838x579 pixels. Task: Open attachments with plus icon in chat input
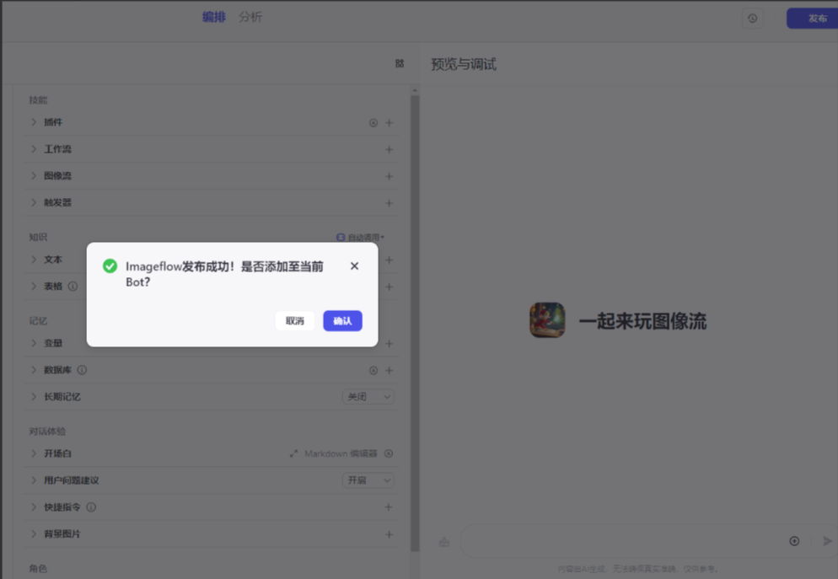pyautogui.click(x=793, y=541)
